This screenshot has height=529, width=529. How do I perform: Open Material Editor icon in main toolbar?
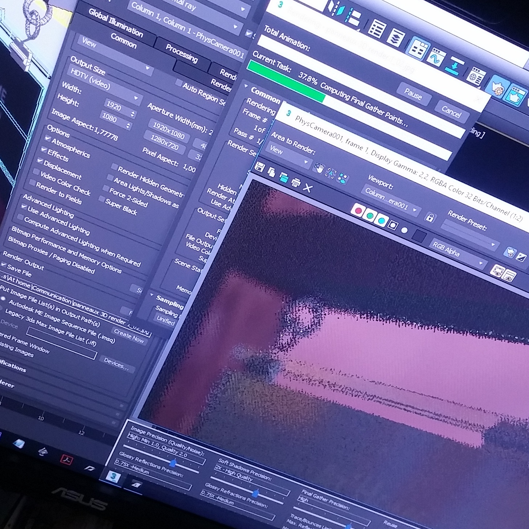475,76
